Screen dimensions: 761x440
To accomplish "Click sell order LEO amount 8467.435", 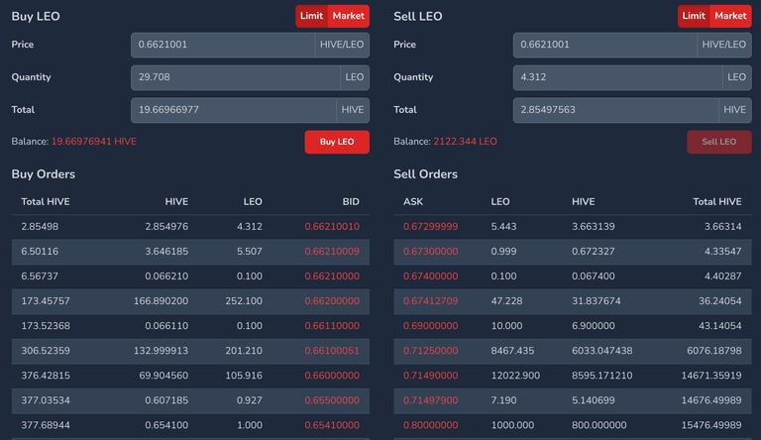I will click(512, 350).
